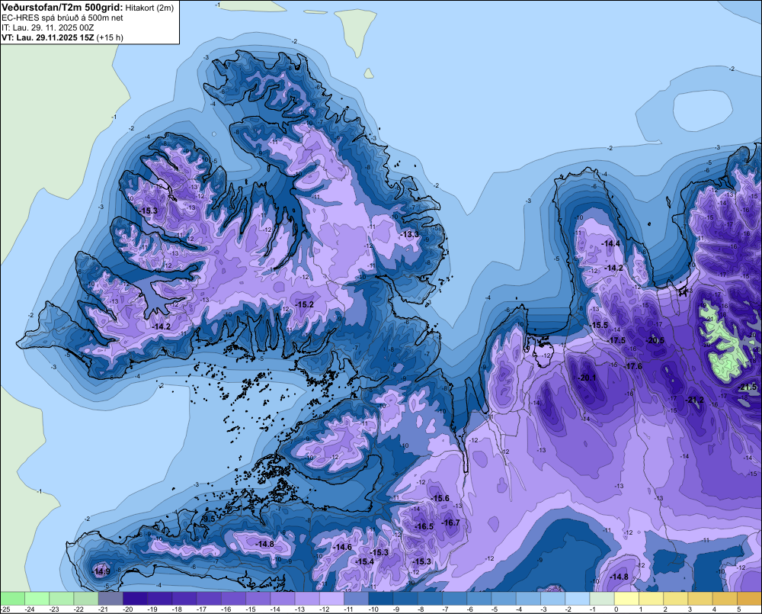The height and width of the screenshot is (614, 762).
Task: Click the '-15.6' temperature value on the map
Action: pyautogui.click(x=440, y=498)
